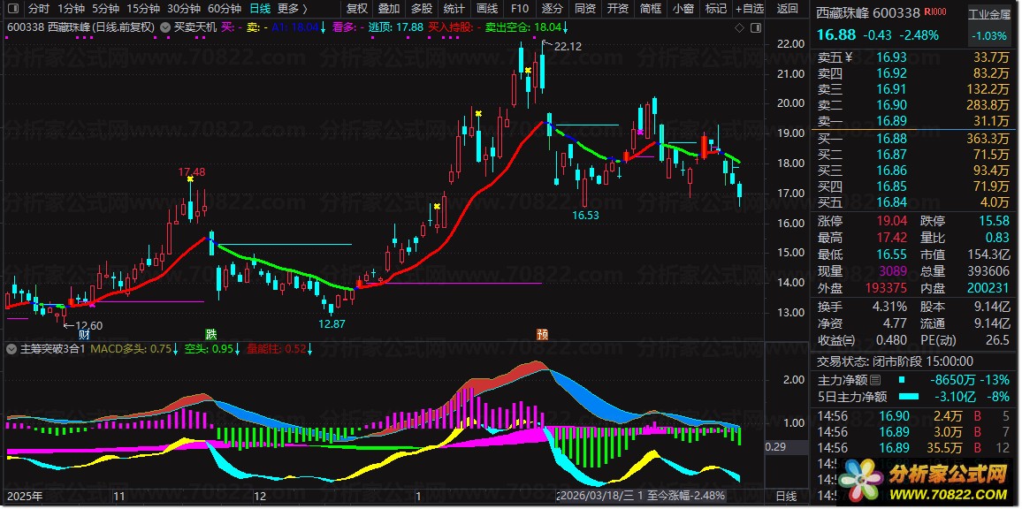Click the 返回 back button

786,8
